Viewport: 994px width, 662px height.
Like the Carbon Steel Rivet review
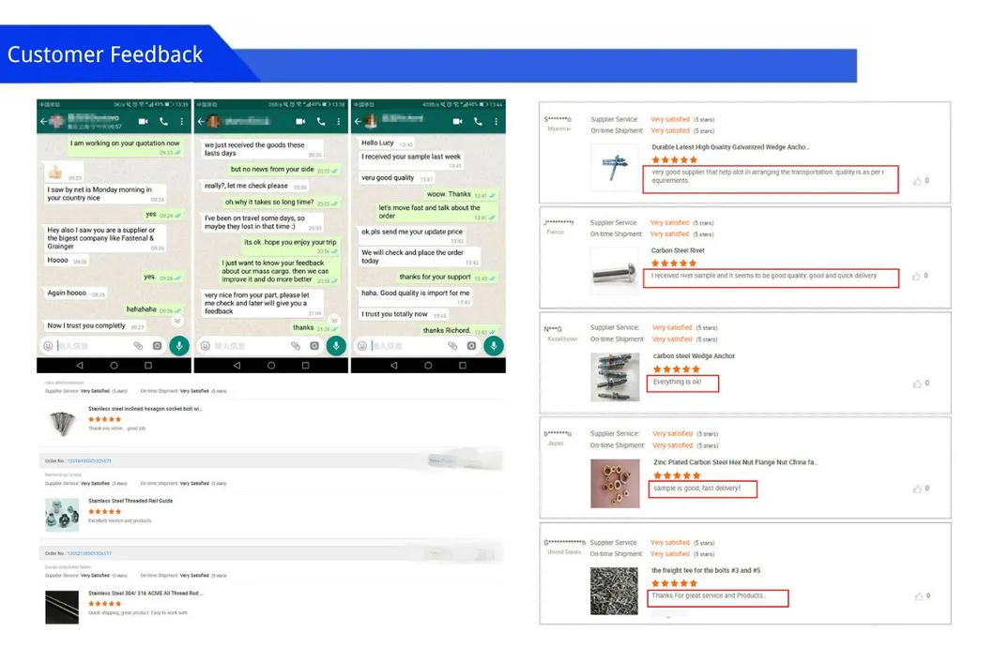[x=917, y=276]
